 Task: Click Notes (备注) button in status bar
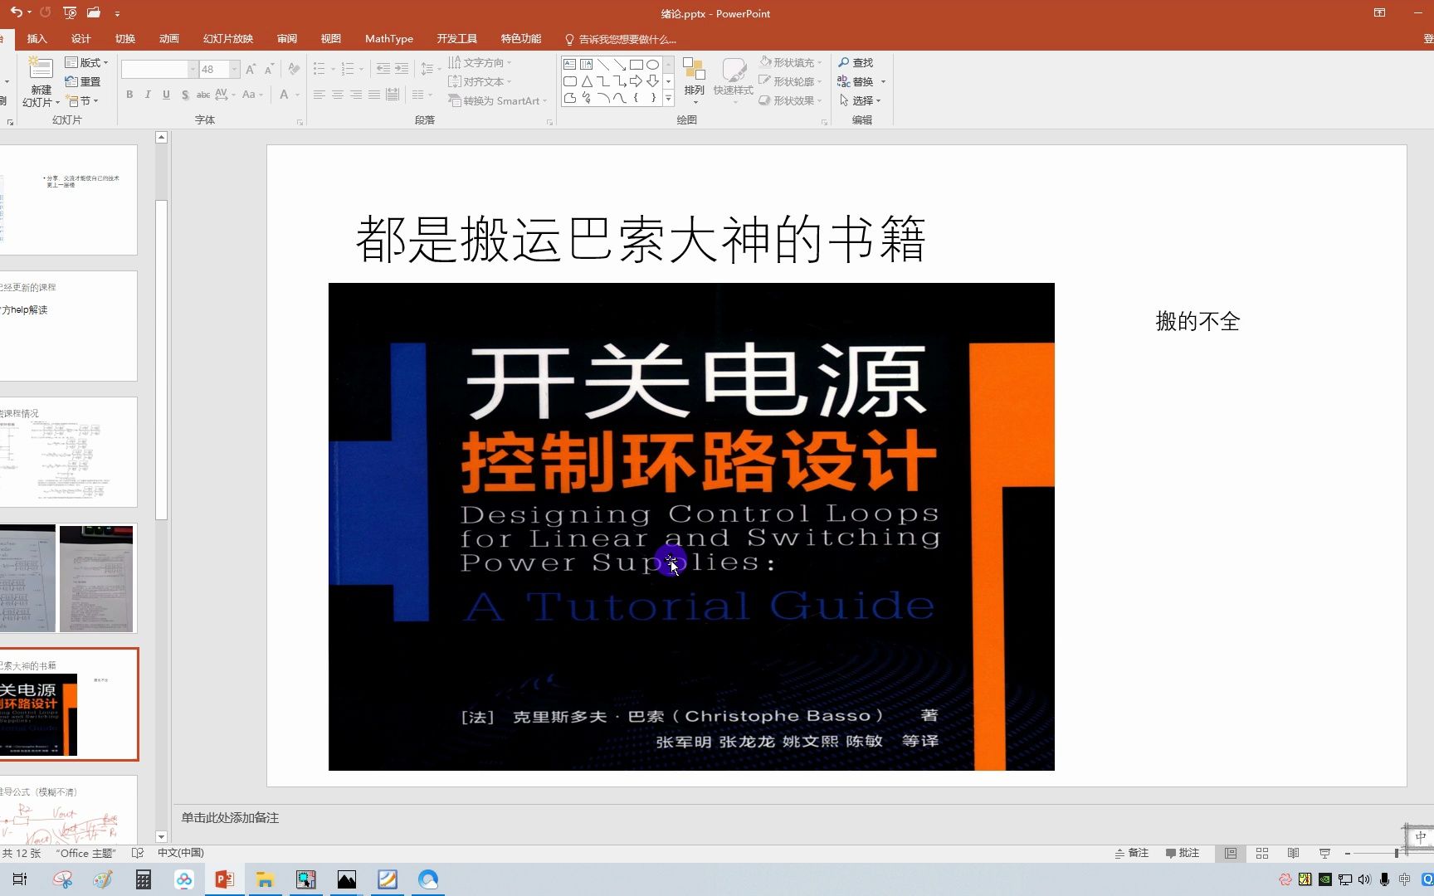pyautogui.click(x=1132, y=853)
